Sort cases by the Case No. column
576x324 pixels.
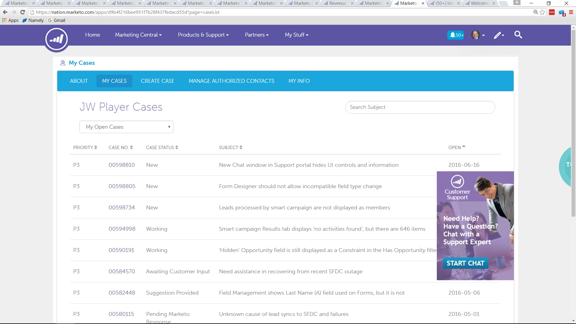pos(121,148)
